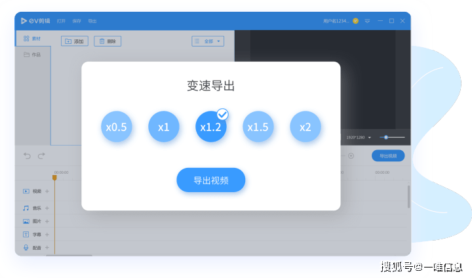Add a voiceover track with plus icon
Screen dimensions: 472x278
(x=47, y=248)
